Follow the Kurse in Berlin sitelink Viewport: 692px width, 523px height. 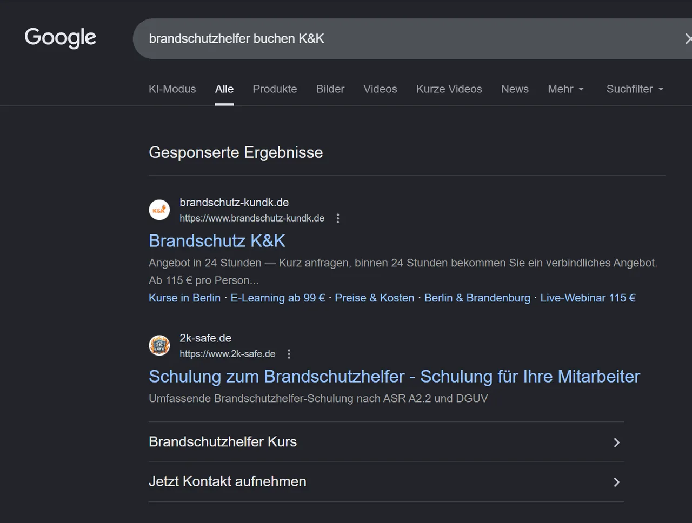tap(185, 298)
